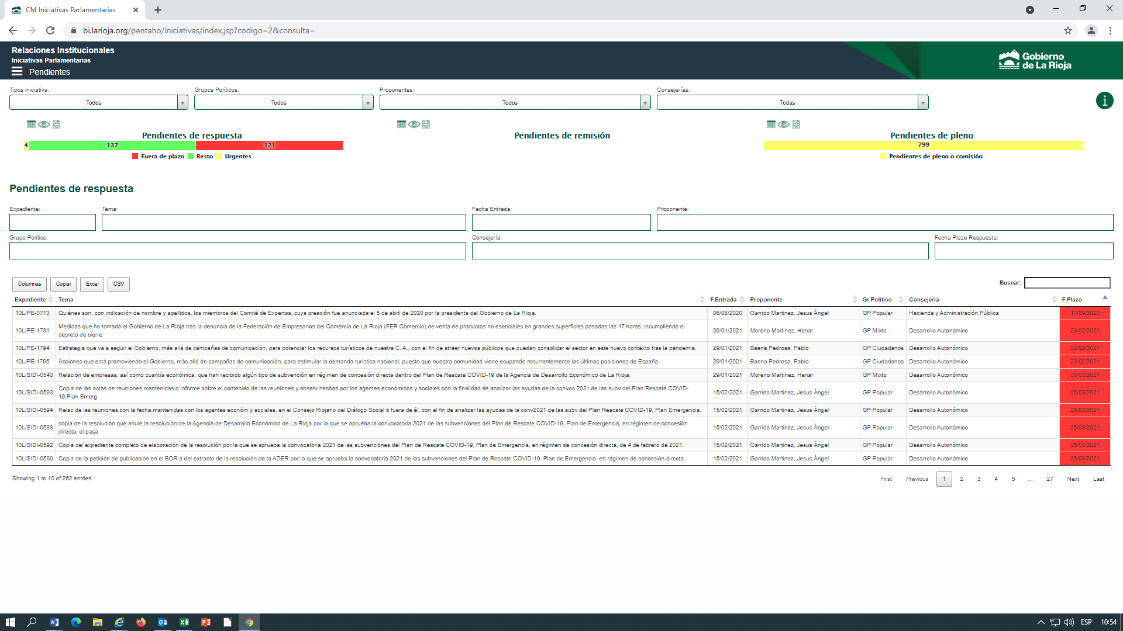Toggle eye icon for Pendientes de respuesta
The image size is (1123, 631).
44,124
